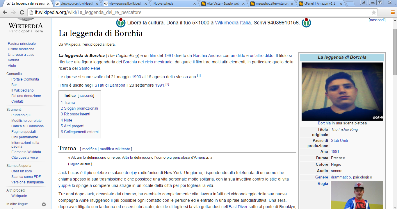
Task: Click the modifica wikitesto link beside Trama
Action: click(x=115, y=149)
